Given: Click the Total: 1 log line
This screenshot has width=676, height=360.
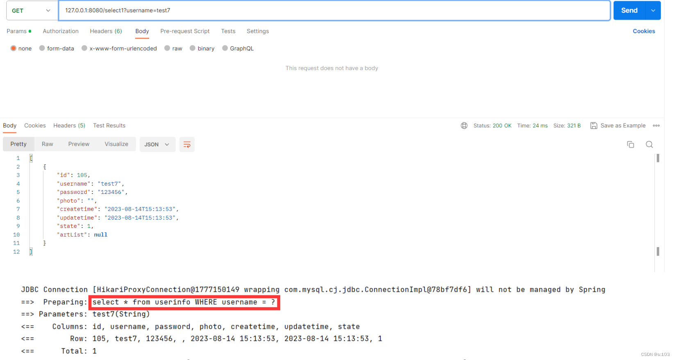Looking at the screenshot, I should (59, 351).
